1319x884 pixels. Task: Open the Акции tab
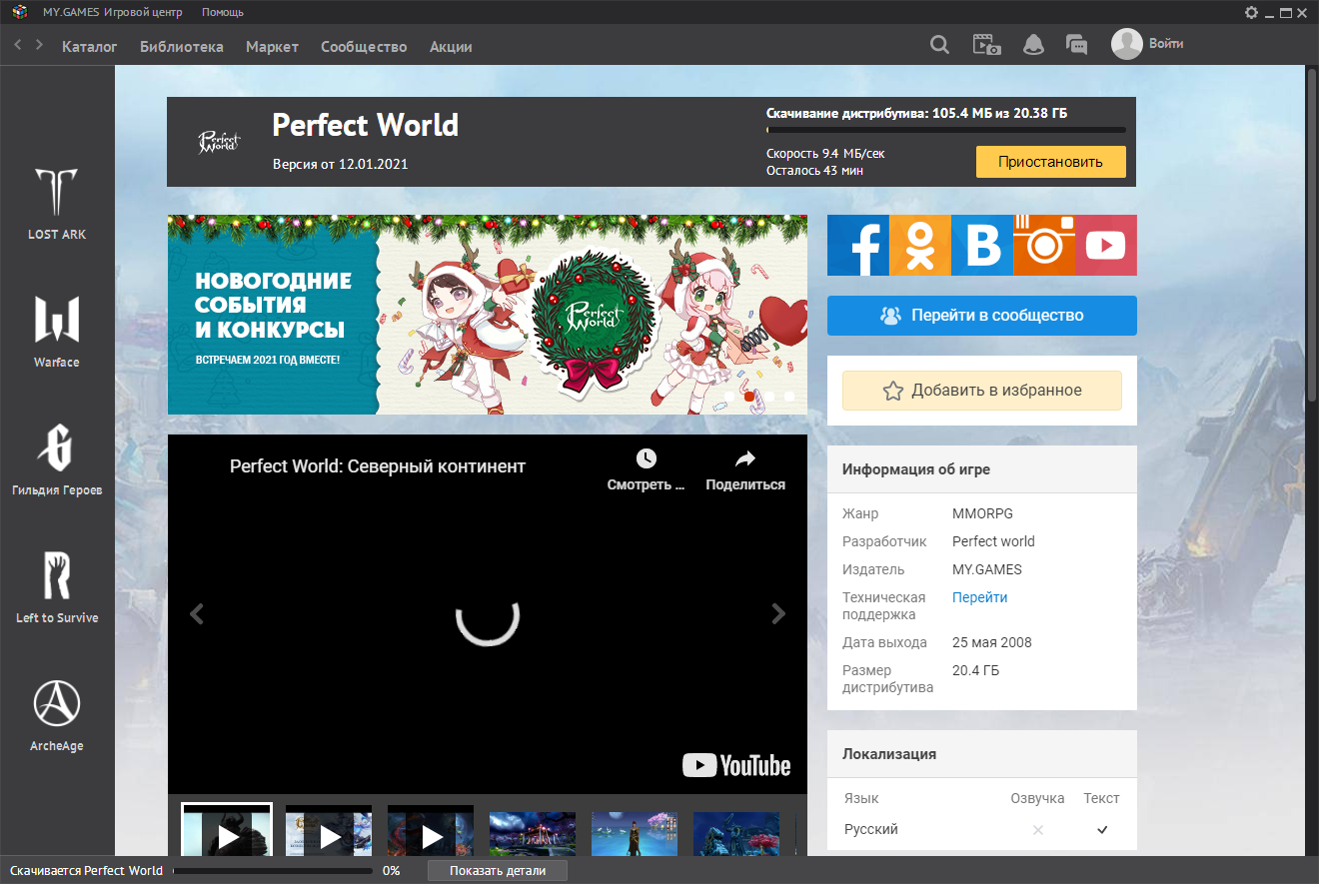coord(451,47)
